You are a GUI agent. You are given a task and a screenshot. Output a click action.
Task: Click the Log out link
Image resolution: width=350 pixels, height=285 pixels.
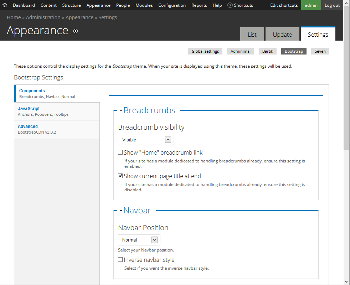332,5
